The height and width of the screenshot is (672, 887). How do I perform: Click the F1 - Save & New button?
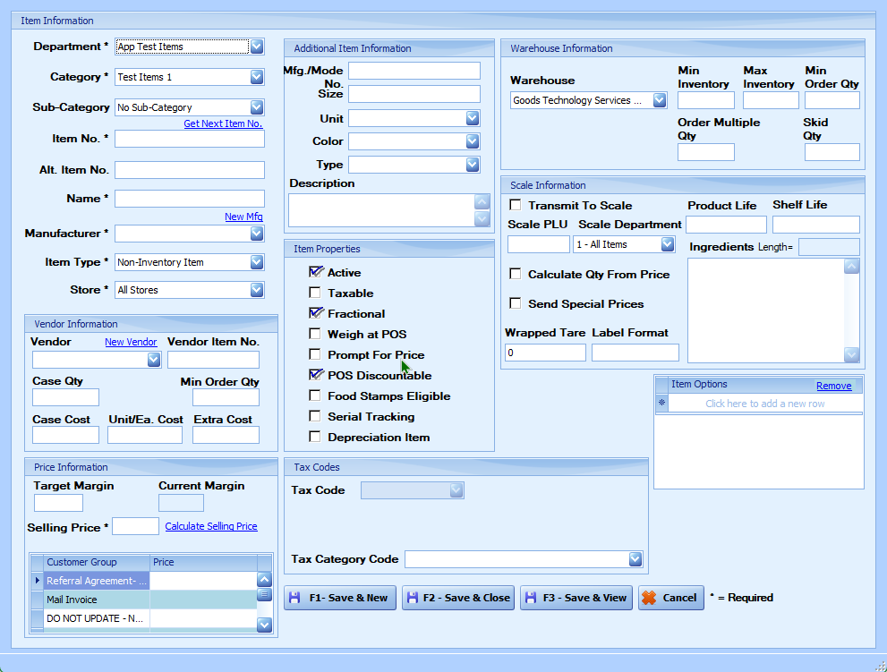(x=340, y=598)
